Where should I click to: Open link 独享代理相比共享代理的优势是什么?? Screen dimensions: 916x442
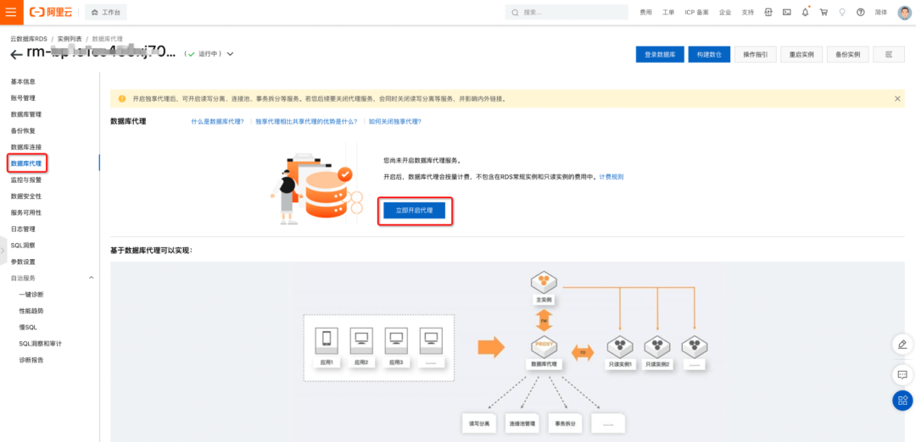[x=307, y=122]
